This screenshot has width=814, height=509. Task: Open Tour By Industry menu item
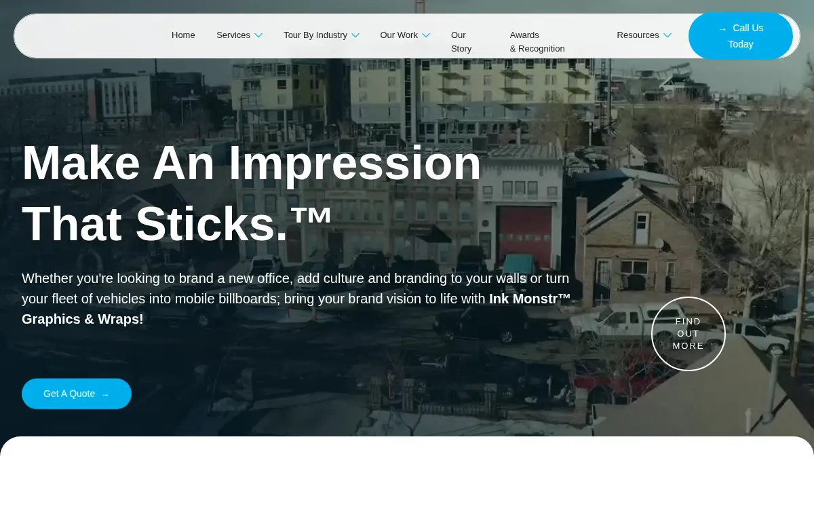(315, 35)
